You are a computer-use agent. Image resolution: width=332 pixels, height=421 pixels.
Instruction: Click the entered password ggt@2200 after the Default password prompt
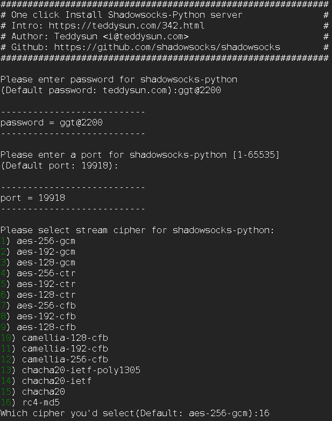200,90
